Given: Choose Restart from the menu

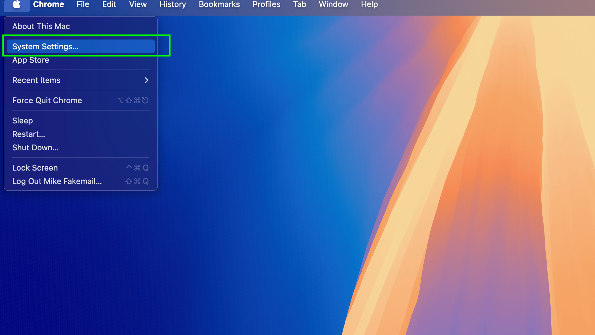Looking at the screenshot, I should pyautogui.click(x=28, y=134).
